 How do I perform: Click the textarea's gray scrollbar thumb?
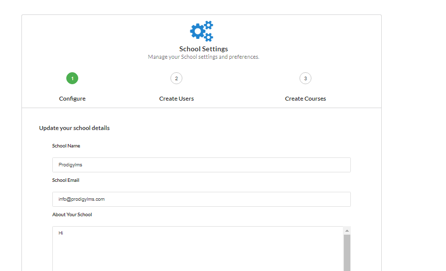(x=347, y=253)
